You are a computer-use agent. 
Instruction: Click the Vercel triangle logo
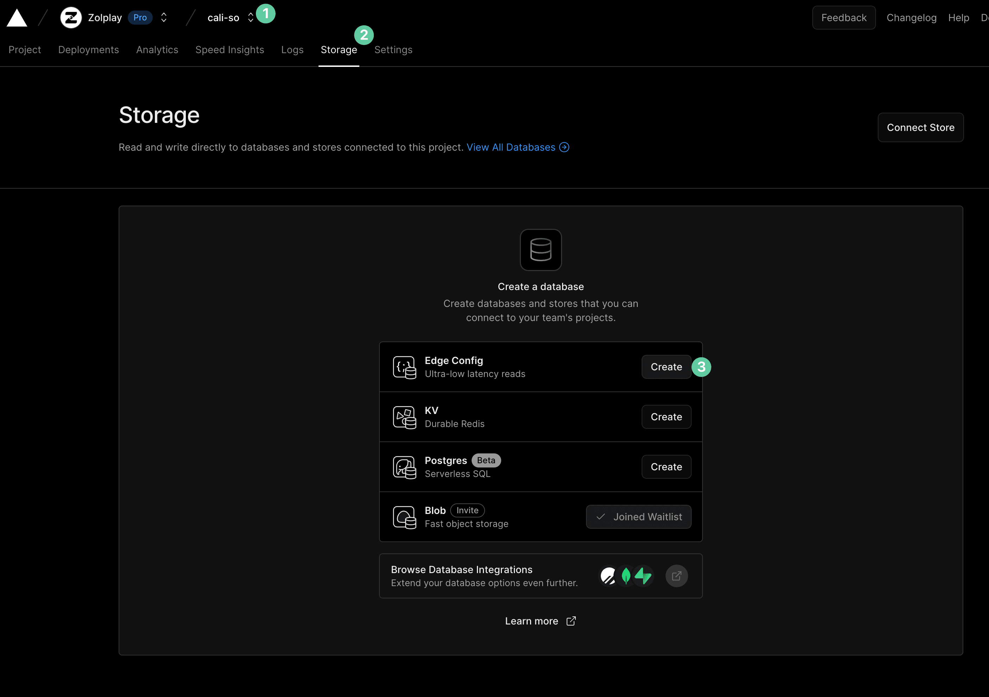17,17
